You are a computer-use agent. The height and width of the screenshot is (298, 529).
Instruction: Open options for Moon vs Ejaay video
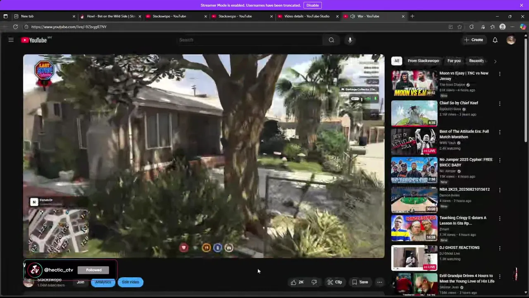pyautogui.click(x=500, y=74)
